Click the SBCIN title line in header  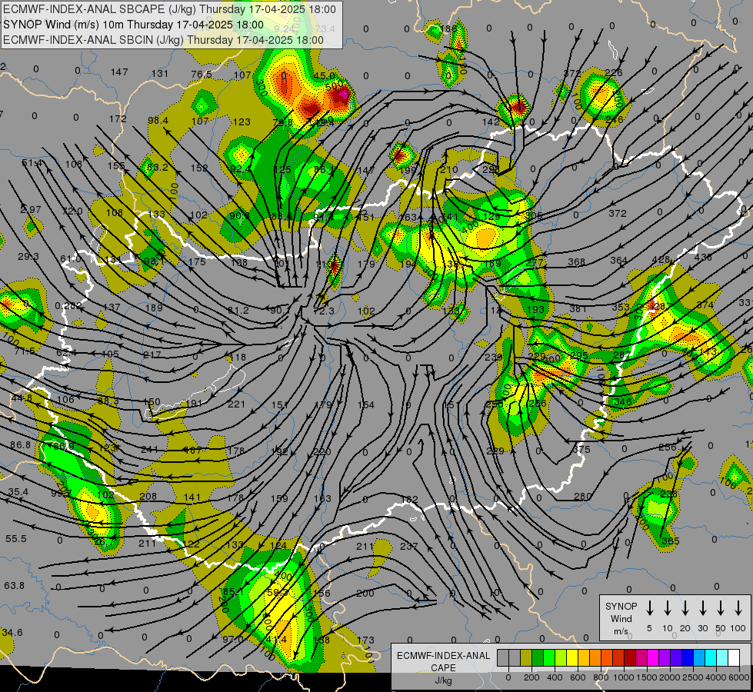pos(163,40)
